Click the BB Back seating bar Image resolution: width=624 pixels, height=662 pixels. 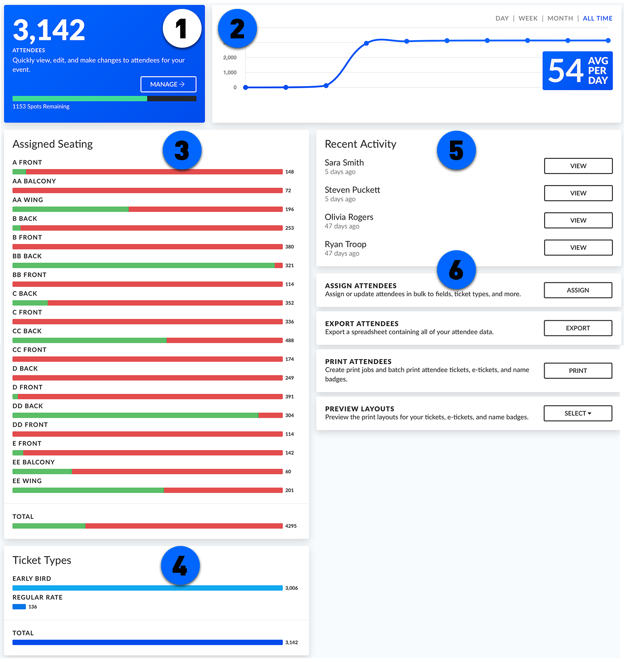147,265
